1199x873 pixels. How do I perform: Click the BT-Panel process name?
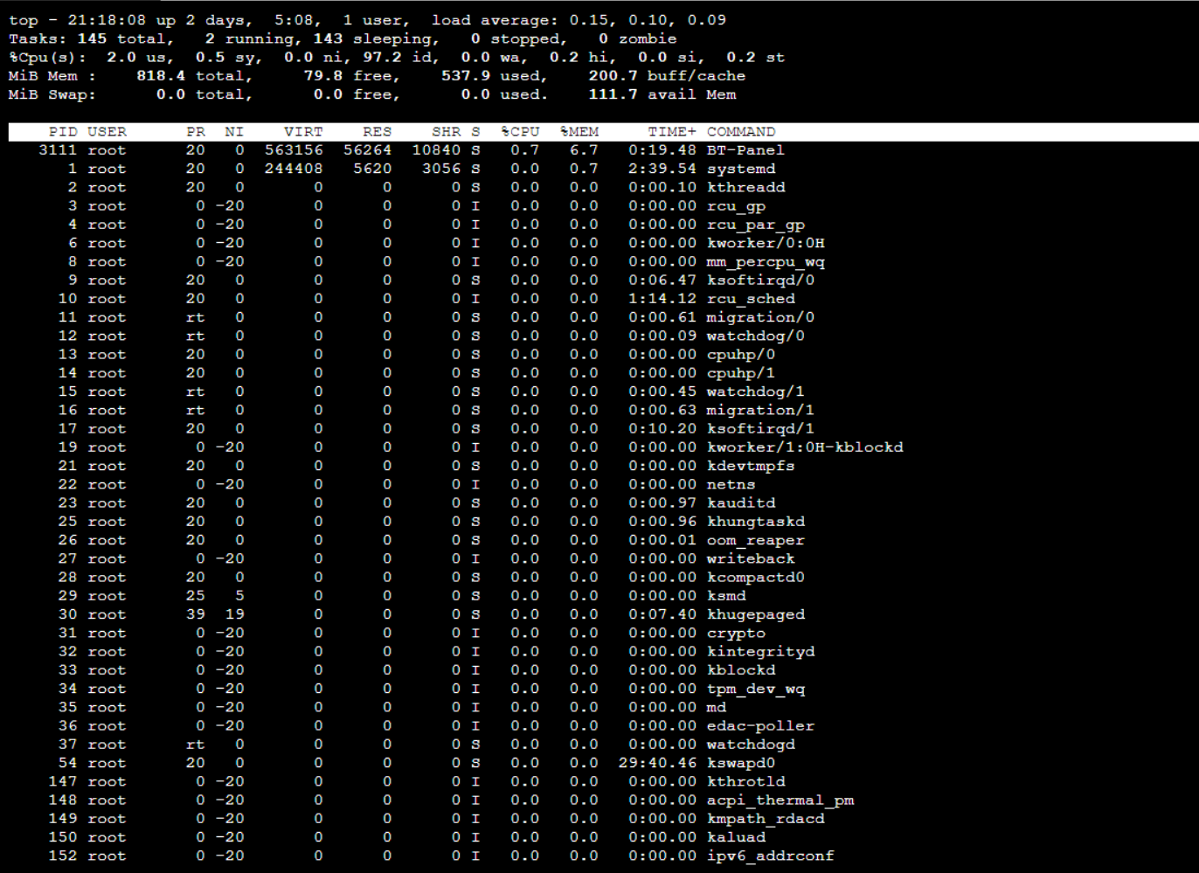pyautogui.click(x=745, y=150)
